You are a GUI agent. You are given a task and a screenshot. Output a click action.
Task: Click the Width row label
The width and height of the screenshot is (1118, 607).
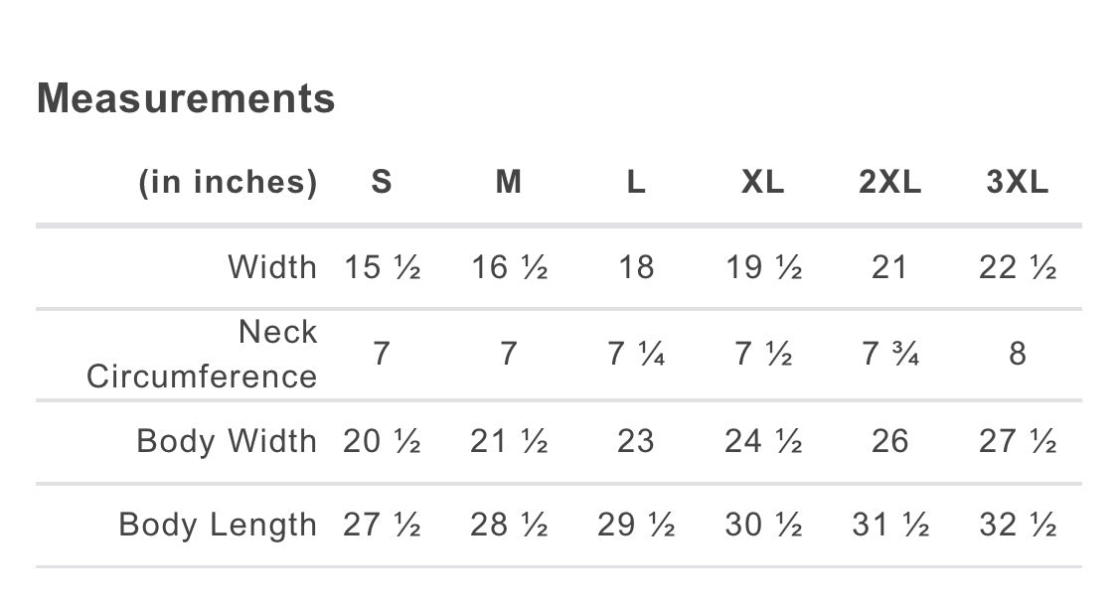[x=272, y=267]
